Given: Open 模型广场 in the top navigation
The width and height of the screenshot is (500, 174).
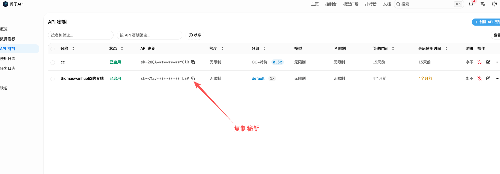Looking at the screenshot, I should [351, 4].
